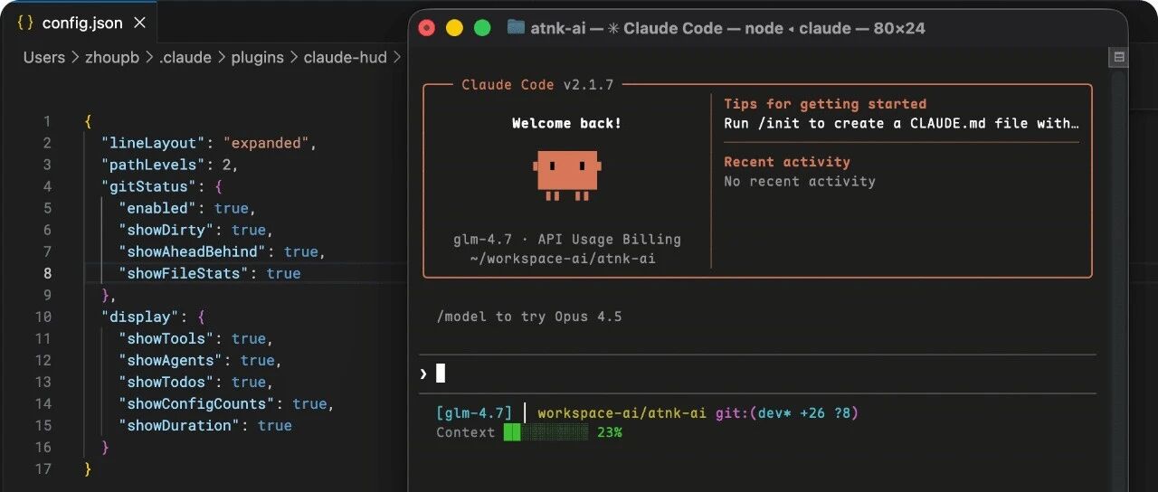Click the JSON file icon on config.json tab

pyautogui.click(x=25, y=23)
